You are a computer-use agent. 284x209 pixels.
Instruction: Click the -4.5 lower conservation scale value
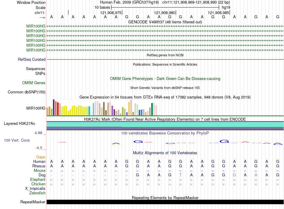click(x=39, y=148)
